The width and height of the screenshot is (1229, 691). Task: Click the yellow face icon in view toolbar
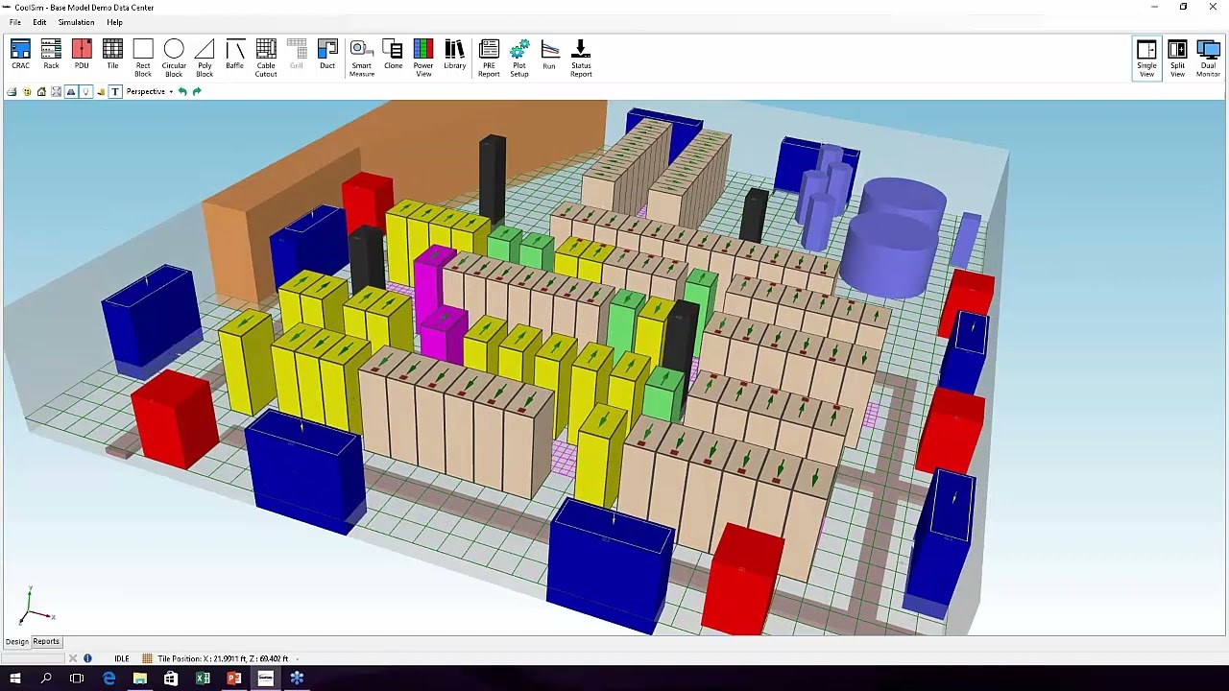click(27, 91)
